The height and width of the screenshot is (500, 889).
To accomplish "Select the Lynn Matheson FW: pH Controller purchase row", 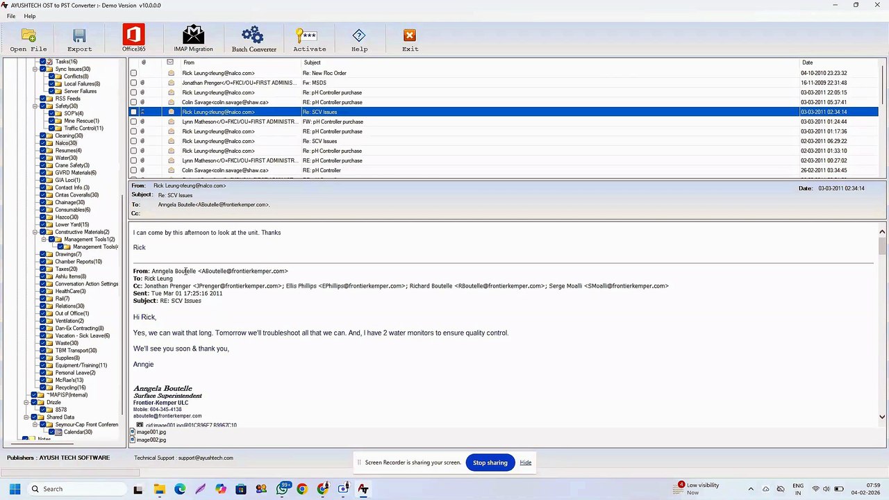I will (504, 122).
